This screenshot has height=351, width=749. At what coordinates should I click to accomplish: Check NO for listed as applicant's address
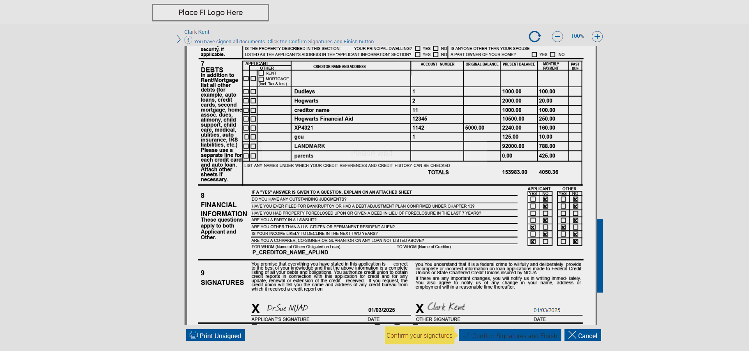[x=436, y=55]
